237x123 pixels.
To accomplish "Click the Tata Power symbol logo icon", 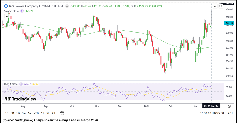I will [x=6, y=6].
